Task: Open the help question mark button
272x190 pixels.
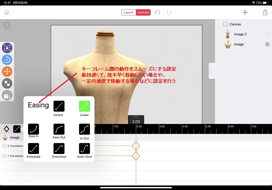Action: point(6,25)
